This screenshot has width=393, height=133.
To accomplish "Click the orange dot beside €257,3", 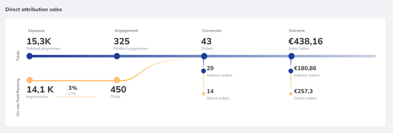I will [291, 94].
